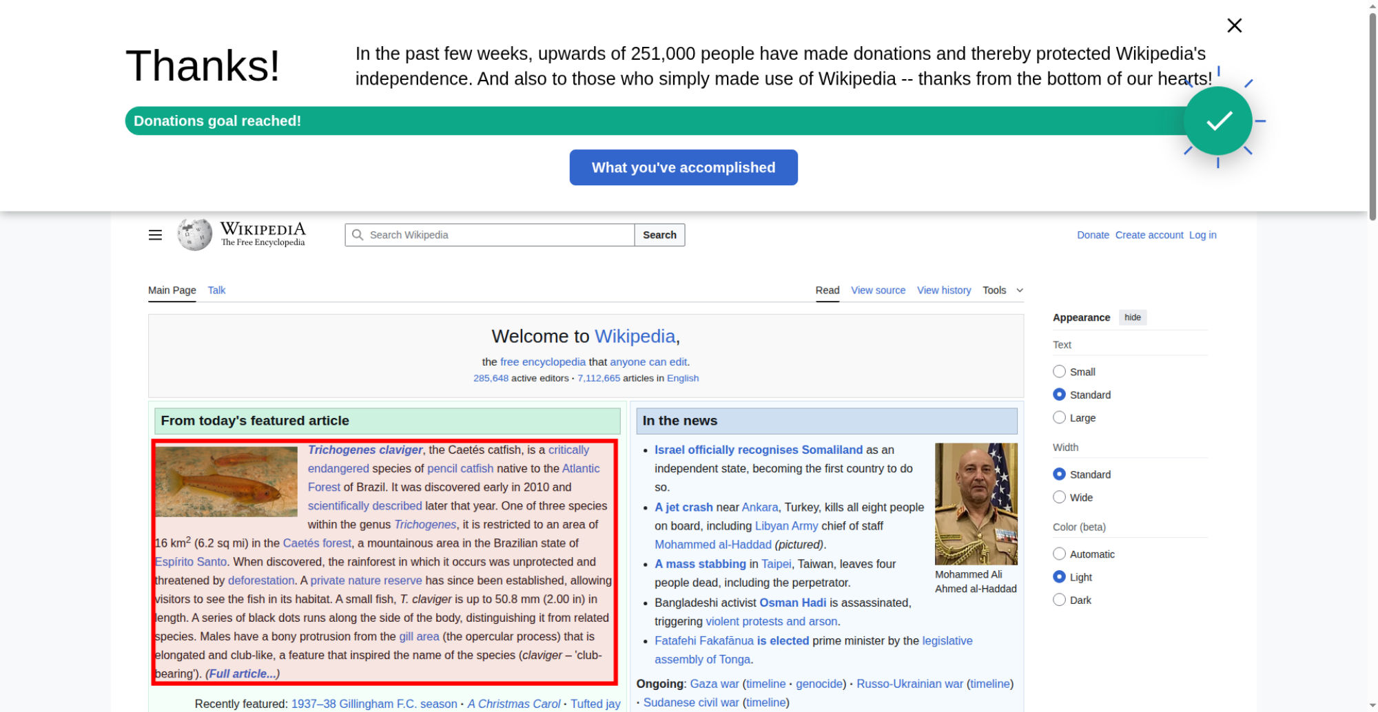The width and height of the screenshot is (1378, 712).
Task: Click the Create account link
Action: click(x=1149, y=235)
